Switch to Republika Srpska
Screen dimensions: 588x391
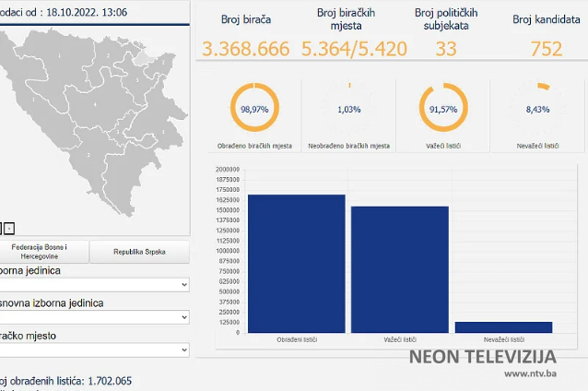tap(140, 252)
